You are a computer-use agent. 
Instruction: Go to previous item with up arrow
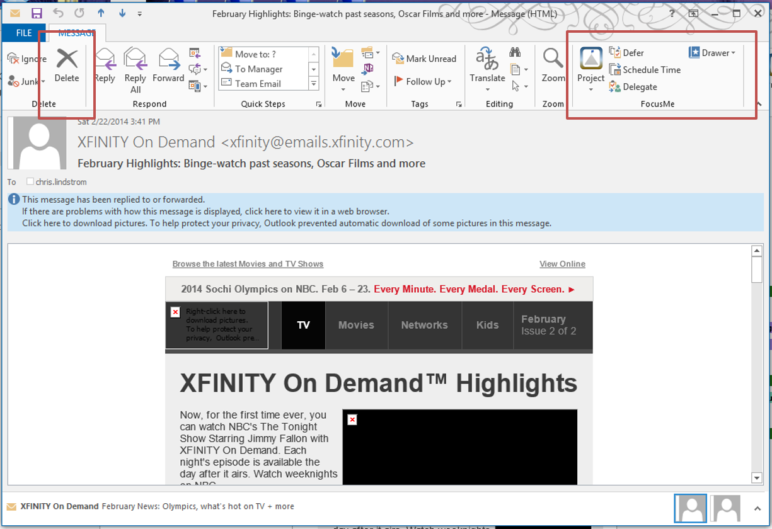pyautogui.click(x=101, y=13)
